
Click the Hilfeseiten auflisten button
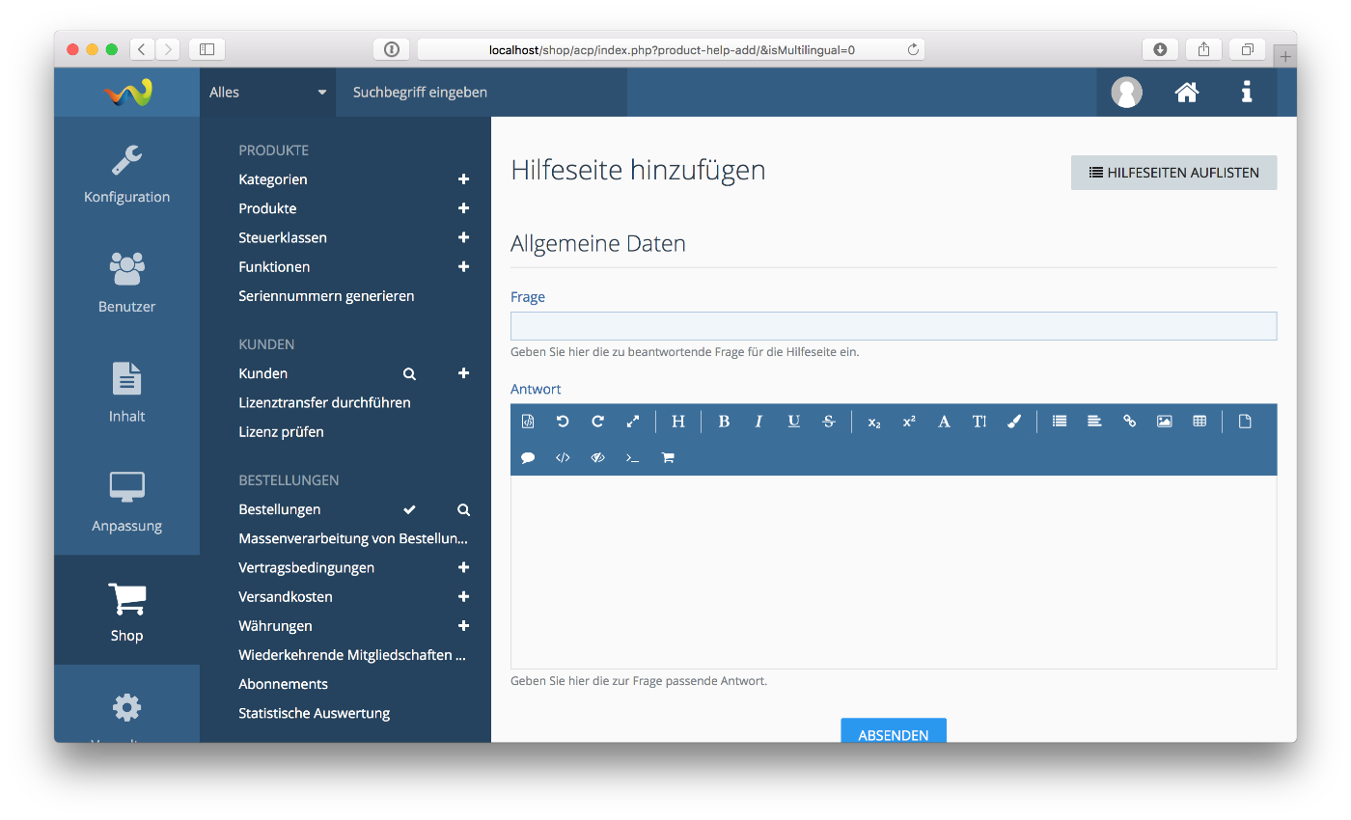coord(1173,173)
